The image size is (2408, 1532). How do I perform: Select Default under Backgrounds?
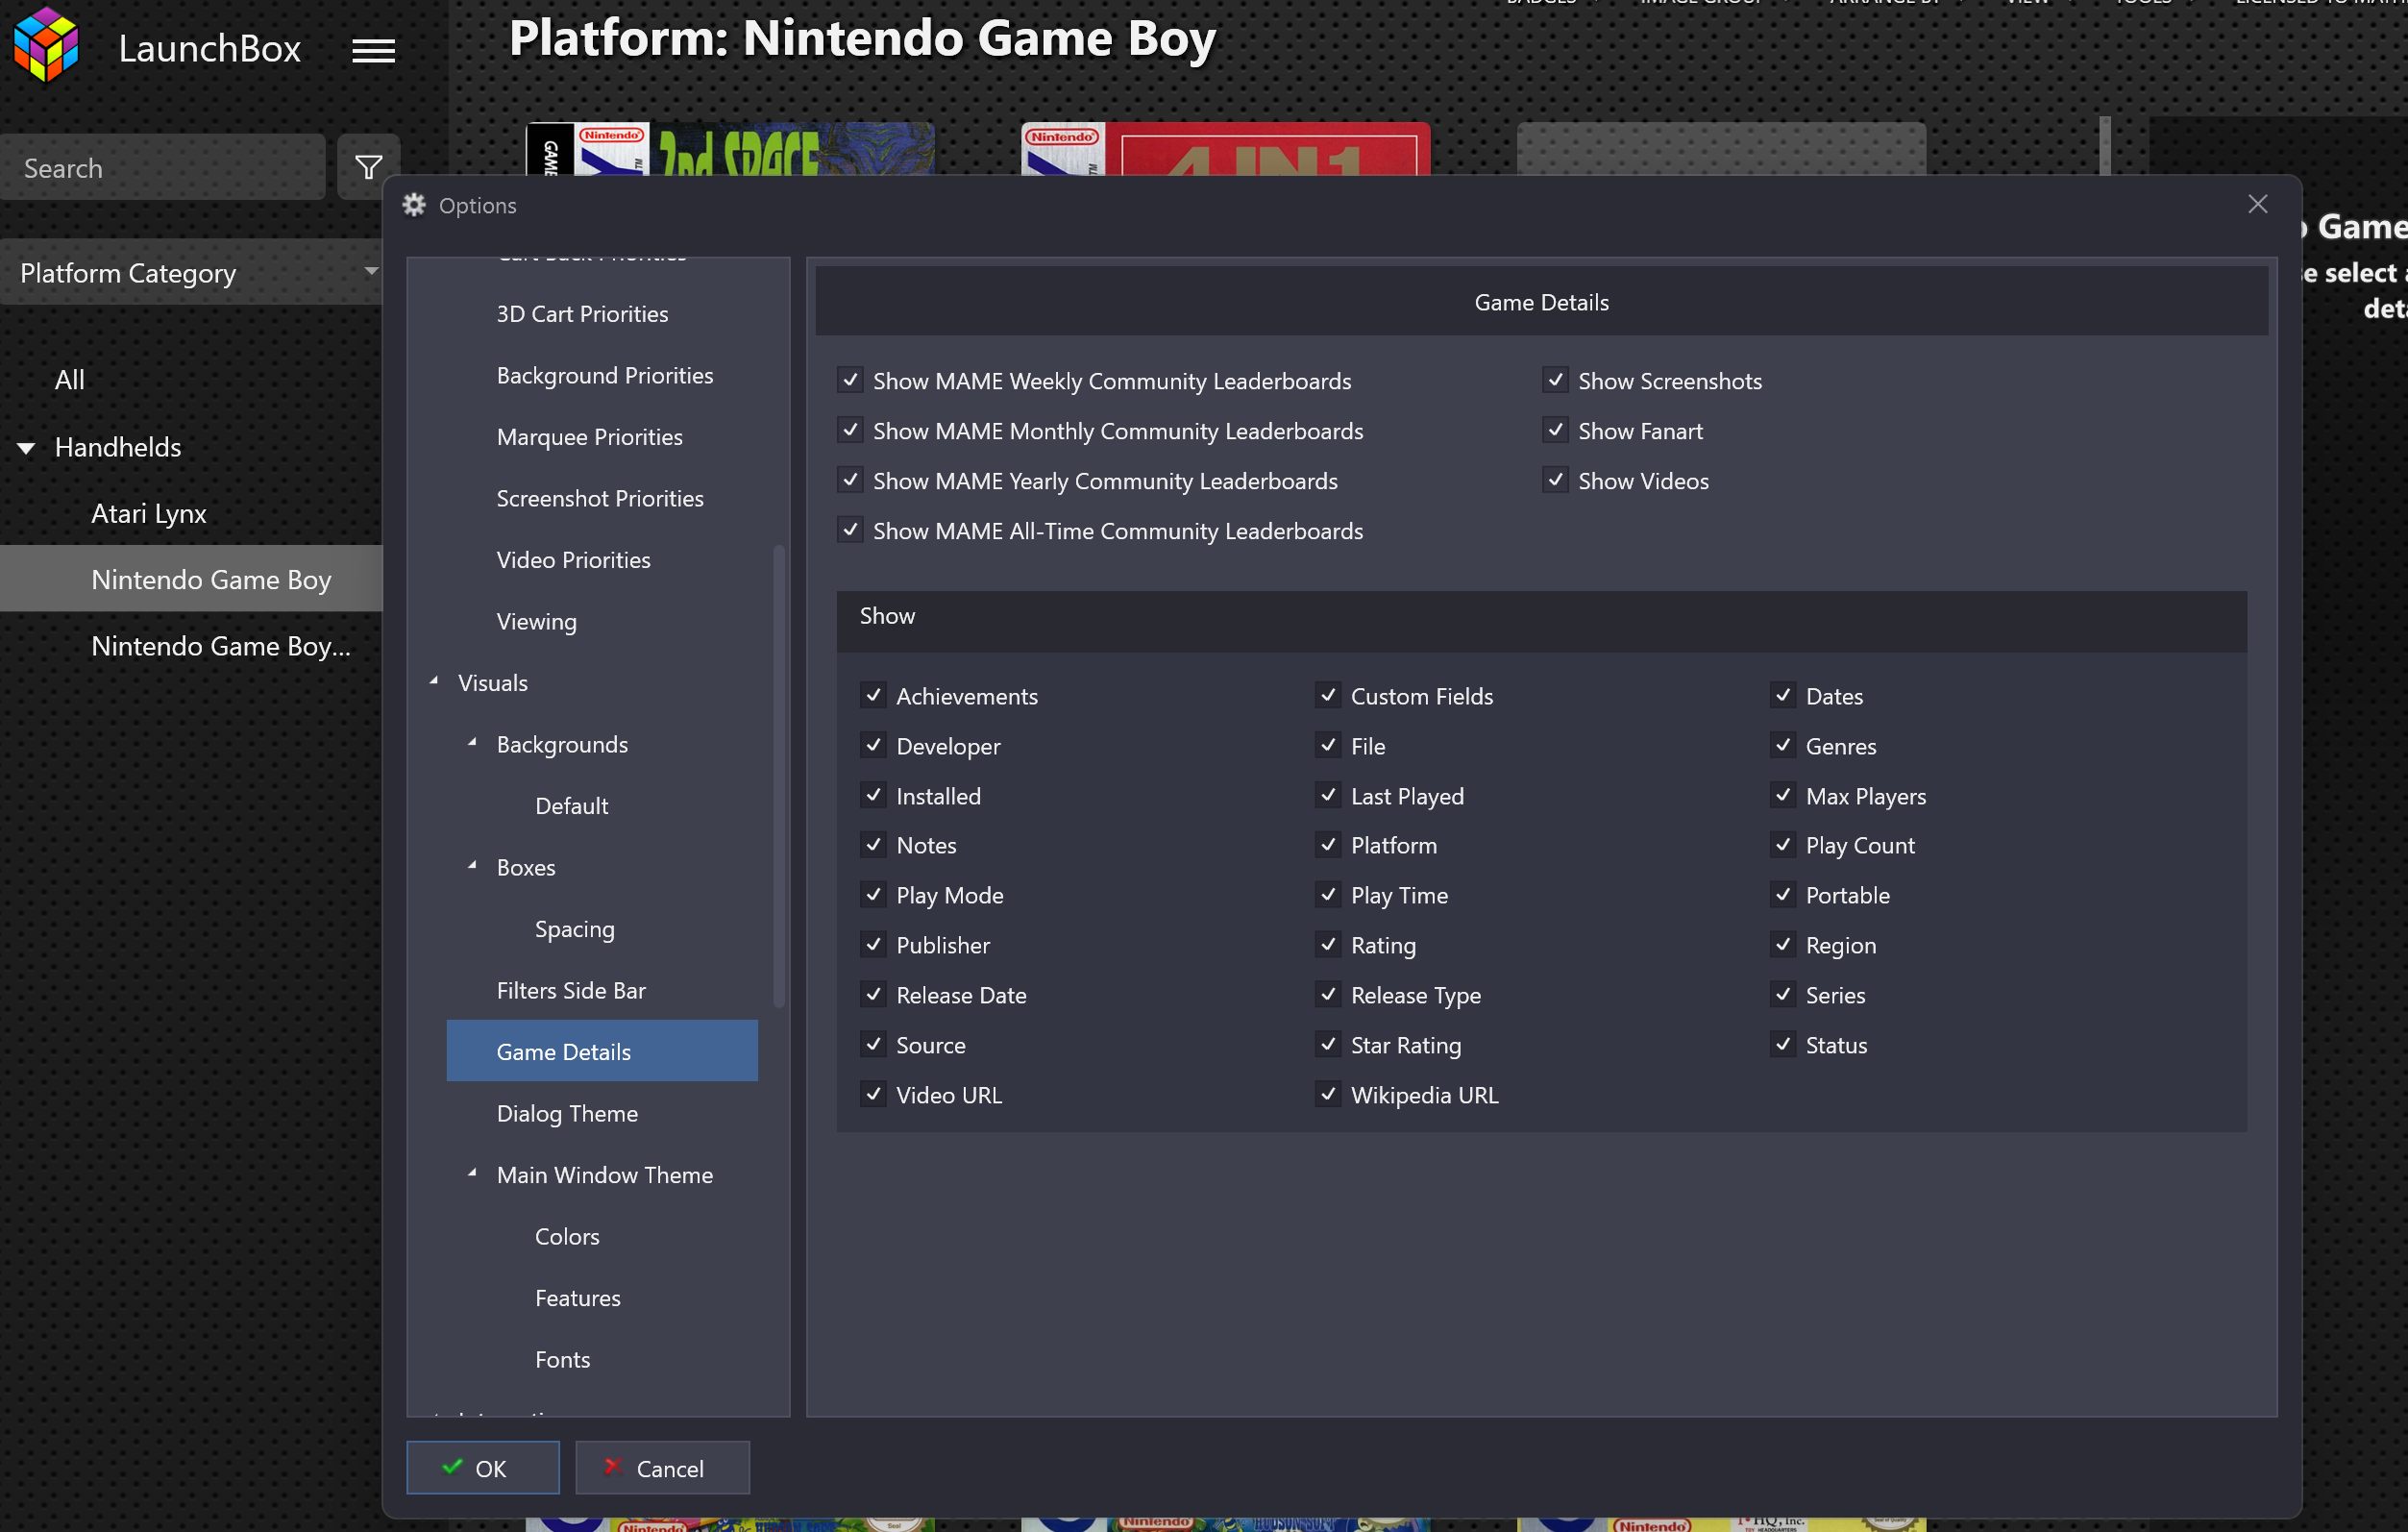click(571, 805)
